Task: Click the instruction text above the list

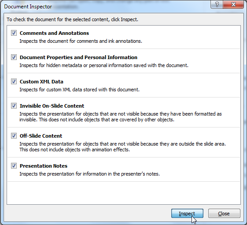Action: [x=72, y=19]
